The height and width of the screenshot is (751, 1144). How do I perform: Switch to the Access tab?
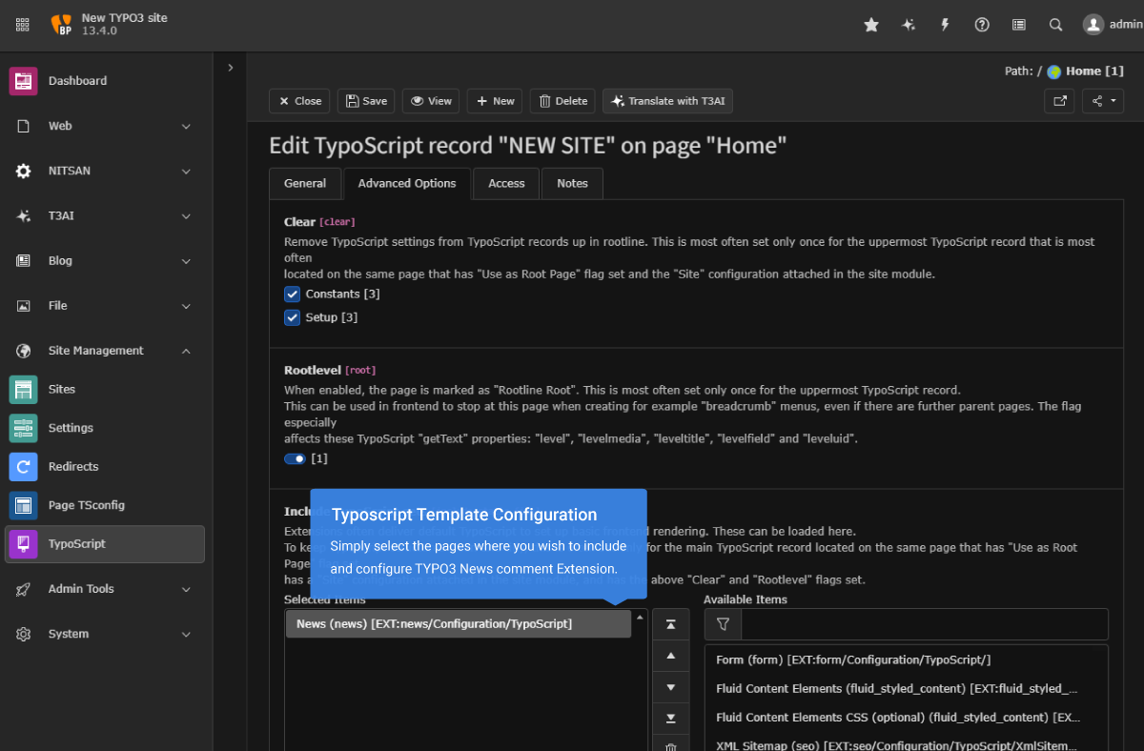[505, 183]
